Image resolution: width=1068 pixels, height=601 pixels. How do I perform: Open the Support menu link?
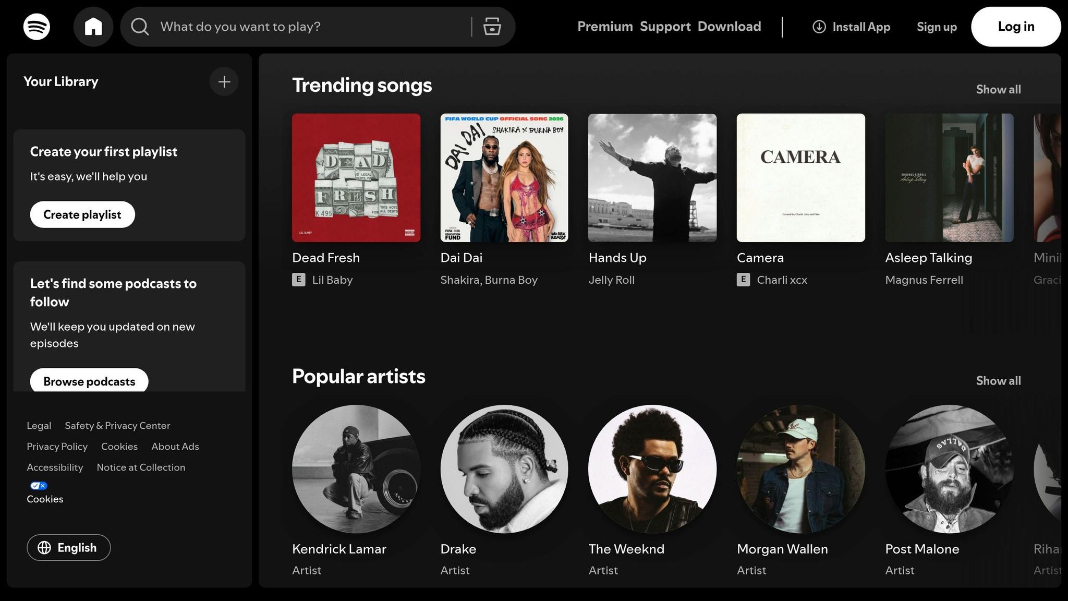click(665, 27)
